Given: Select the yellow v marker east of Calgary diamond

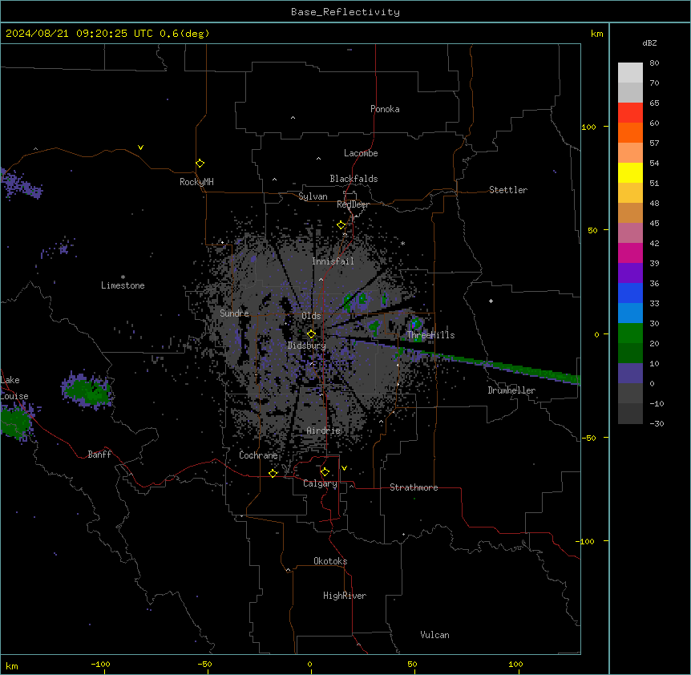Looking at the screenshot, I should (344, 468).
